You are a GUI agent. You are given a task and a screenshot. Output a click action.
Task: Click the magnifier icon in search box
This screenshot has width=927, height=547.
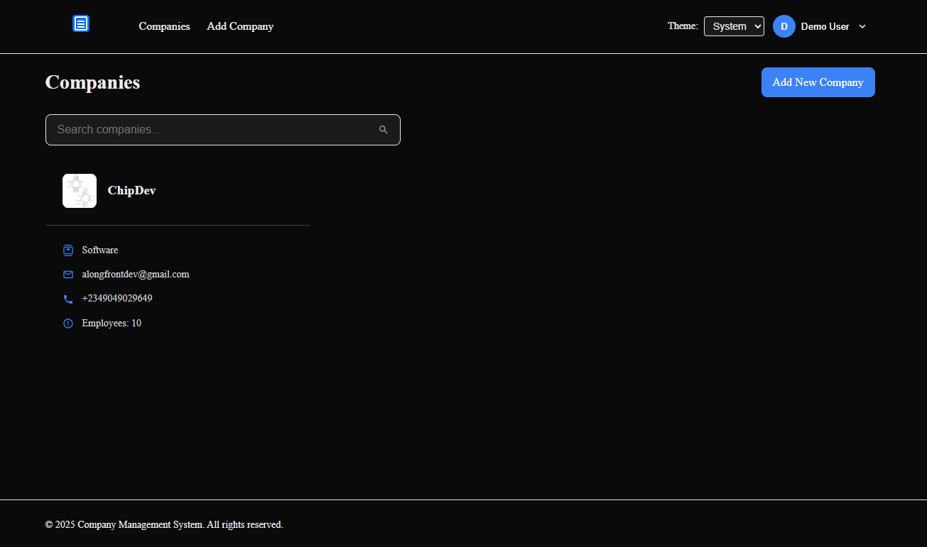coord(384,130)
